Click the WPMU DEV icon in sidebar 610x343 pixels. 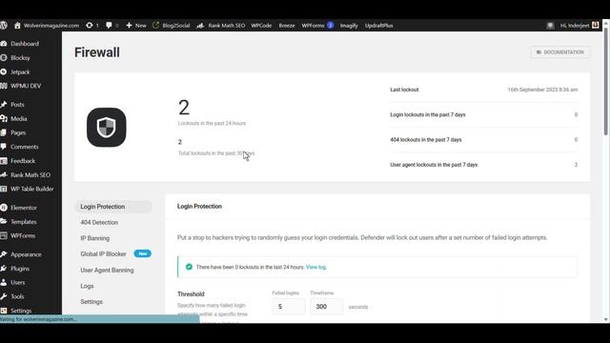click(x=4, y=86)
